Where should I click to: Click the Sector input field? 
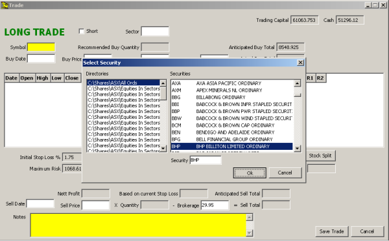pos(155,32)
